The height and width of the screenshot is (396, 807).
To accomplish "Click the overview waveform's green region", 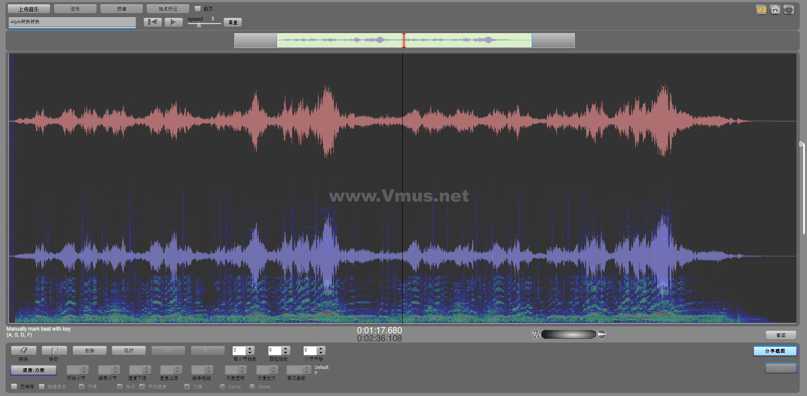I will point(404,40).
